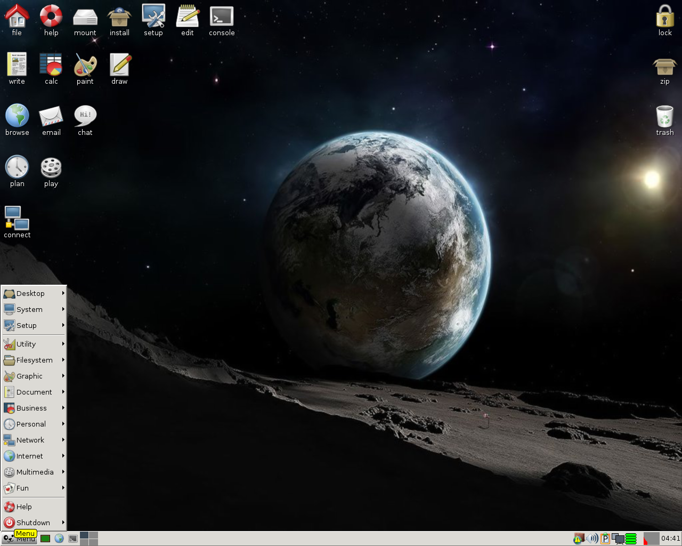This screenshot has width=682, height=546.
Task: Choose Fun from the start menu
Action: click(x=34, y=488)
